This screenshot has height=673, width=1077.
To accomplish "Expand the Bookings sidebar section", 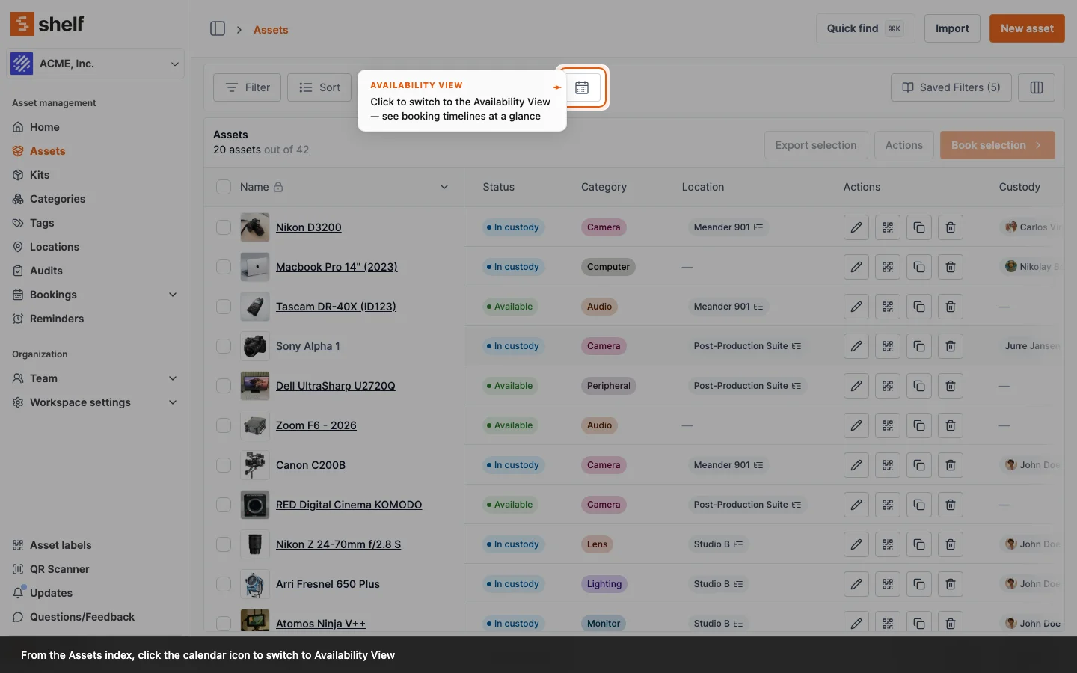I will [173, 295].
